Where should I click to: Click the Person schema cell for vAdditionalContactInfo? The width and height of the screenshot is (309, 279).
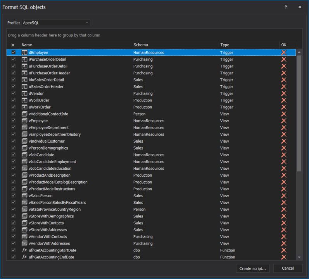point(139,114)
